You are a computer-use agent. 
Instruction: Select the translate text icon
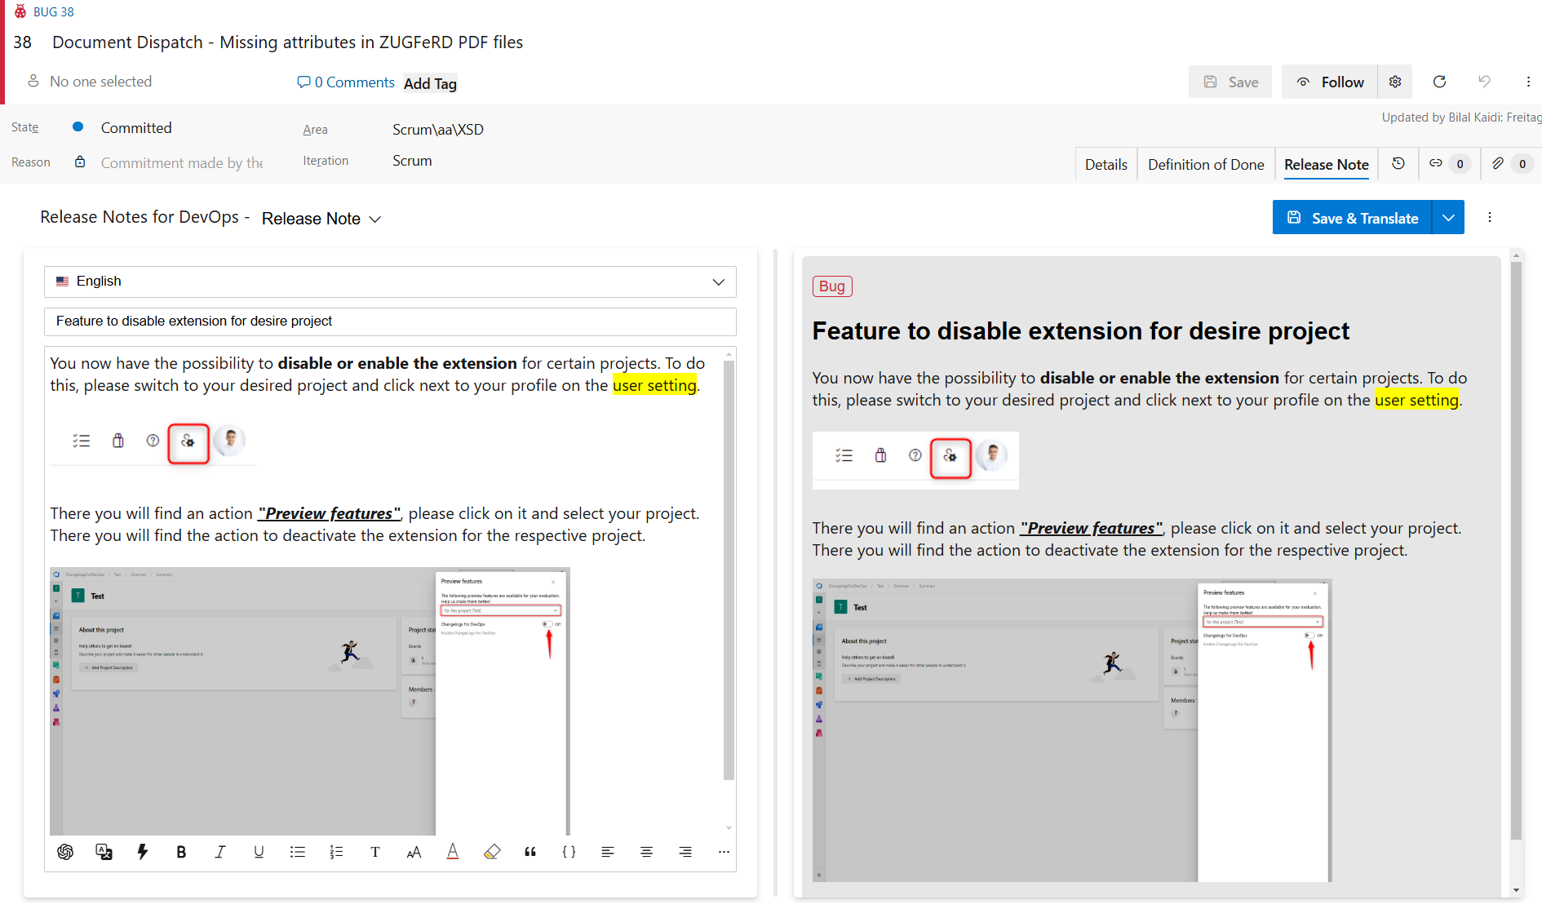pos(104,852)
